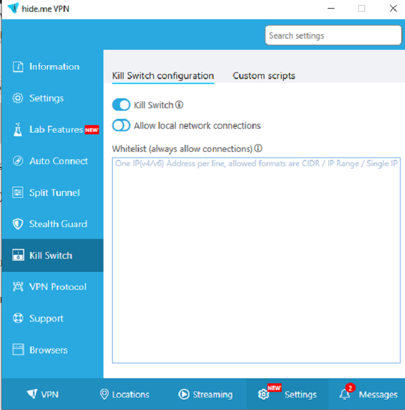
Task: Go to Lab Features section
Action: (52, 129)
